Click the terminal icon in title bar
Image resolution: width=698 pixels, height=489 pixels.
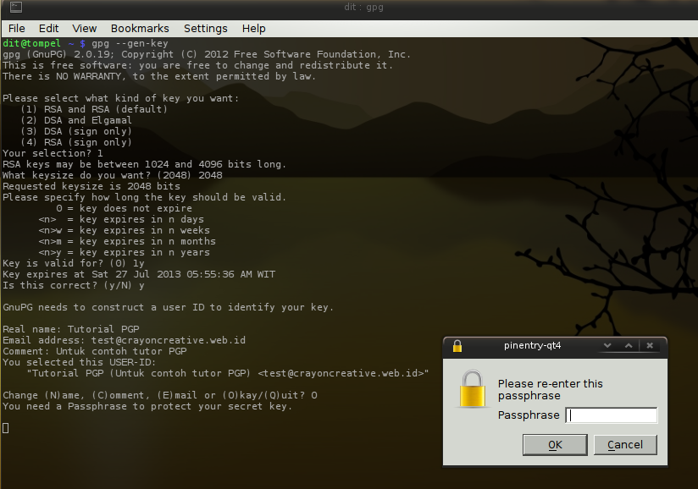[16, 7]
